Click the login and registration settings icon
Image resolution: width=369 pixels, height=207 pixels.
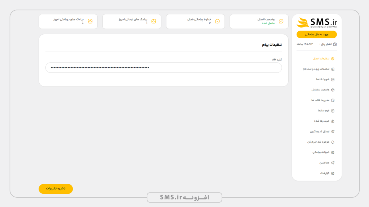click(333, 69)
